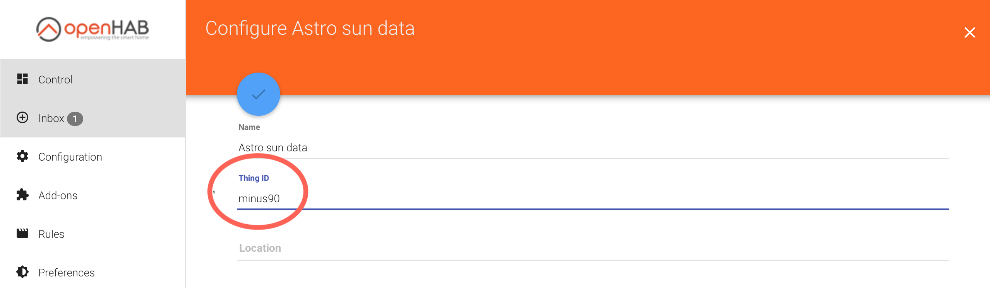Click the Rules clapperboard icon
This screenshot has height=288, width=990.
click(x=22, y=233)
